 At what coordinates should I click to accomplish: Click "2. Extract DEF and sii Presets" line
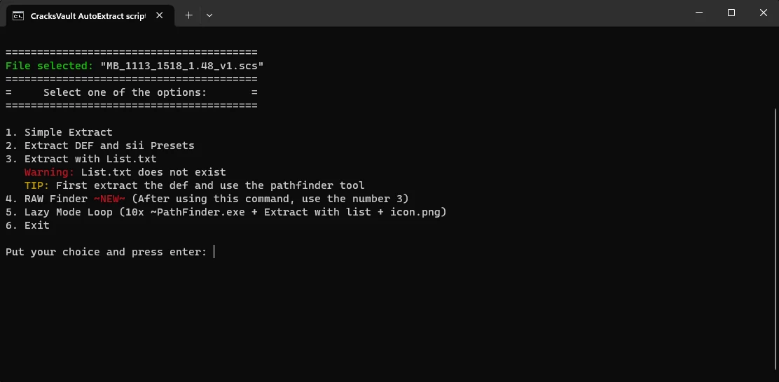99,146
